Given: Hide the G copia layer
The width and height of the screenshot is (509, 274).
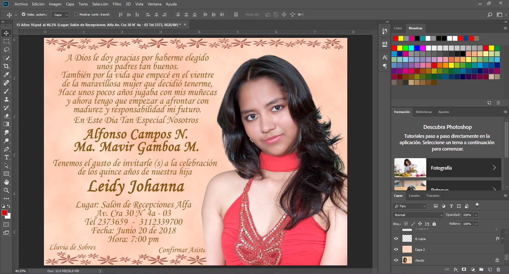Looking at the screenshot, I should point(396,239).
